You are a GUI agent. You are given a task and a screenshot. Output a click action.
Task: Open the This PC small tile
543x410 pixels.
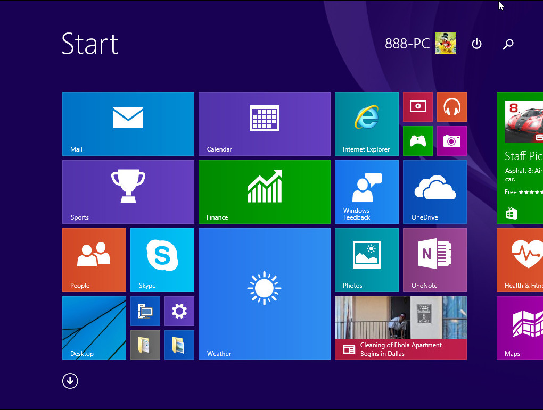[x=145, y=311]
